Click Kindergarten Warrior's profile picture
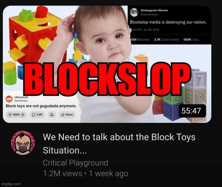222x187 pixels. [134, 12]
